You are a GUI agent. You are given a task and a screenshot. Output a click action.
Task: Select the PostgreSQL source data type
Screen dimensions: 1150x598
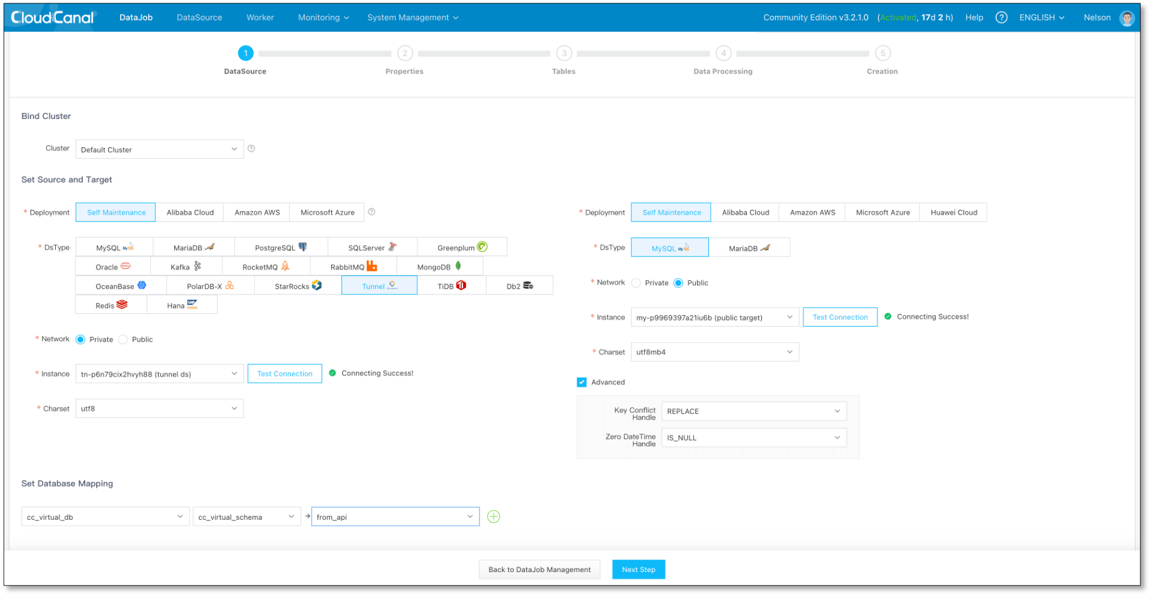point(281,247)
